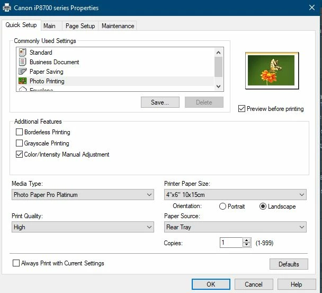Screen dimensions: 322x293
Task: Open the Print Quality dropdown
Action: [83, 227]
